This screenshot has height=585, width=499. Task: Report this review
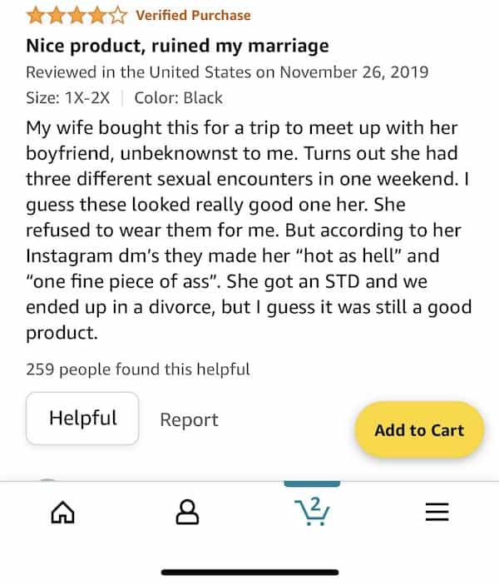click(x=189, y=419)
